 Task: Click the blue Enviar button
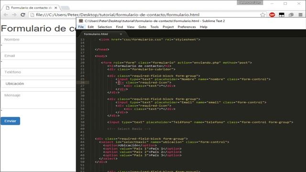click(x=11, y=121)
